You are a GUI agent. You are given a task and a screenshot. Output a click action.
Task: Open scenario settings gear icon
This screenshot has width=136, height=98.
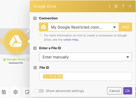pos(16,92)
